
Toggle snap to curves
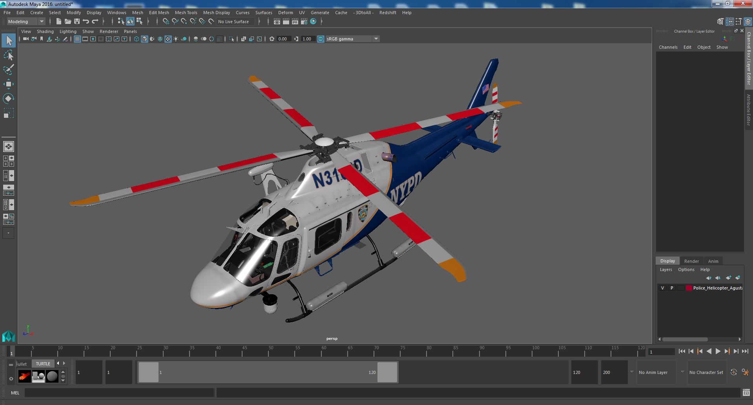(x=175, y=22)
